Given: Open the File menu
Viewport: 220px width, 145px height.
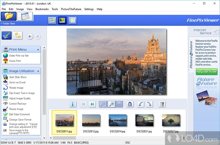Looking at the screenshot, I should coord(4,9).
